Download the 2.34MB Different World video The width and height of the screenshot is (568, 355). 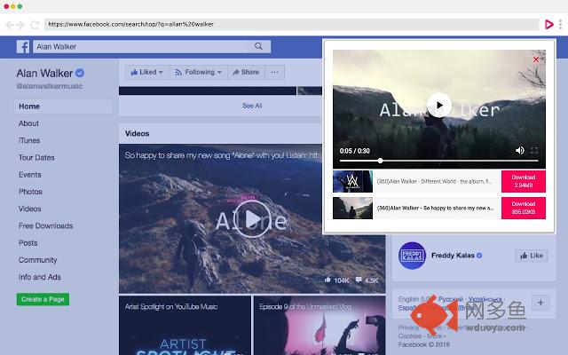[x=524, y=181]
